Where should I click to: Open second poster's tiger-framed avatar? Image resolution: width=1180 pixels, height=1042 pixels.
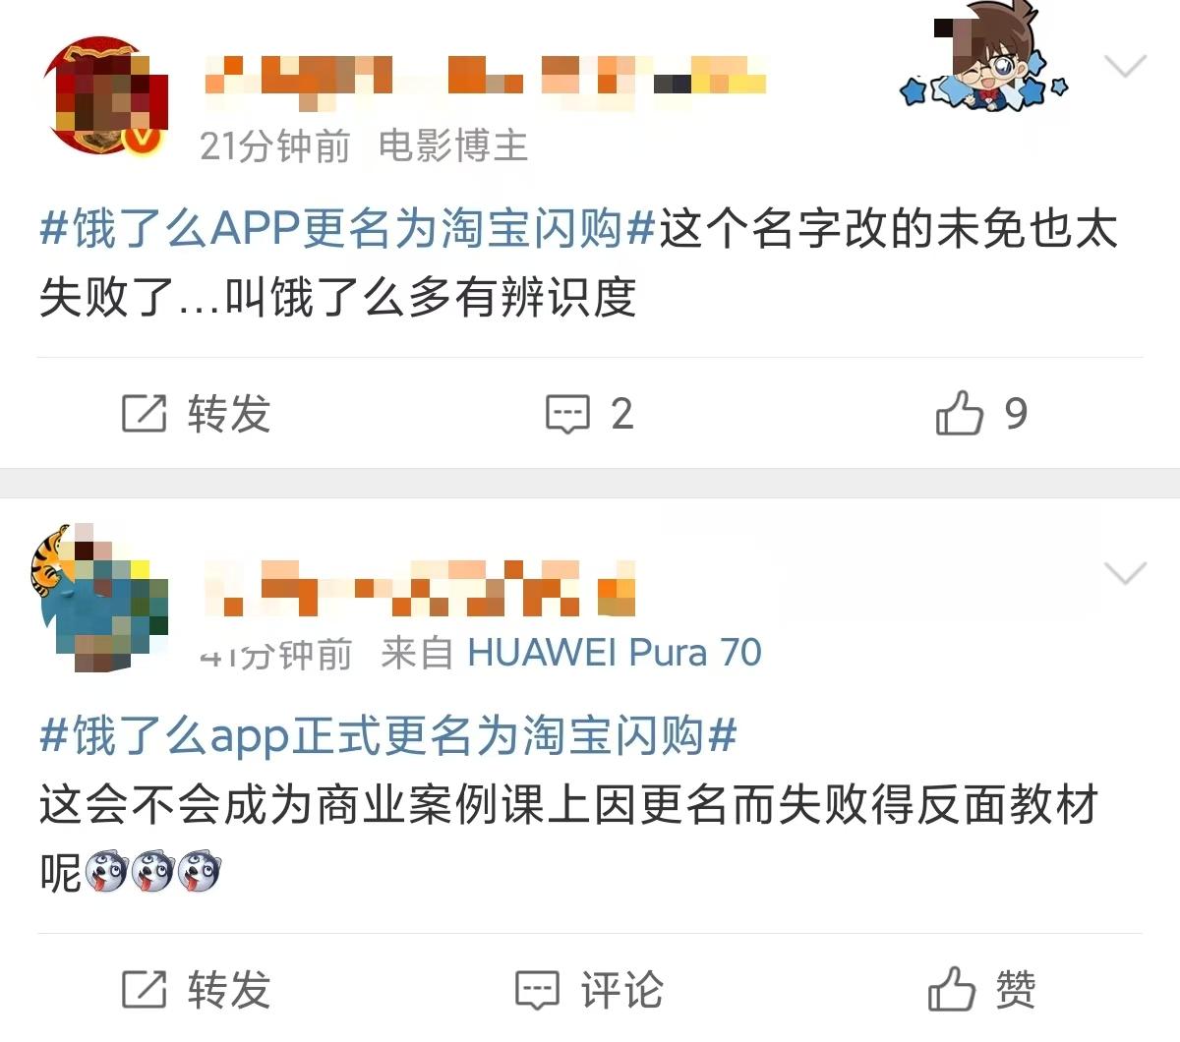(100, 598)
